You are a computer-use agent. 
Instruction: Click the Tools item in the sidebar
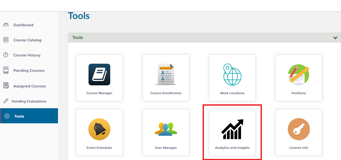[x=19, y=116]
